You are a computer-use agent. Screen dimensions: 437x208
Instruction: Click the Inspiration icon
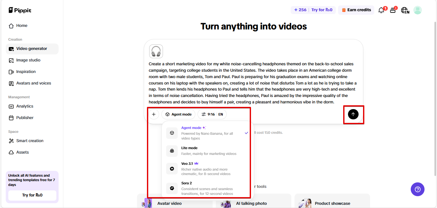click(11, 72)
